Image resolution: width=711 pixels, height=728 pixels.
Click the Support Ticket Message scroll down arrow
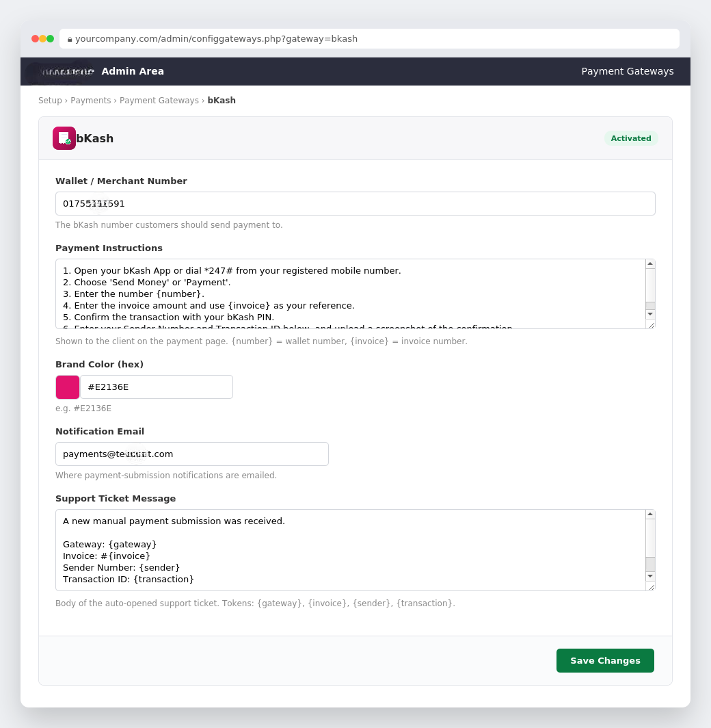click(x=650, y=576)
